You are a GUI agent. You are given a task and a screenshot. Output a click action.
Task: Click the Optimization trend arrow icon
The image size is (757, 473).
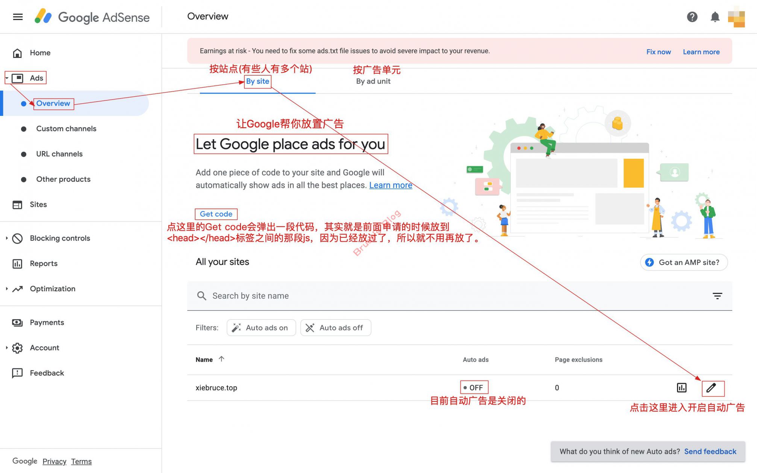(x=17, y=289)
